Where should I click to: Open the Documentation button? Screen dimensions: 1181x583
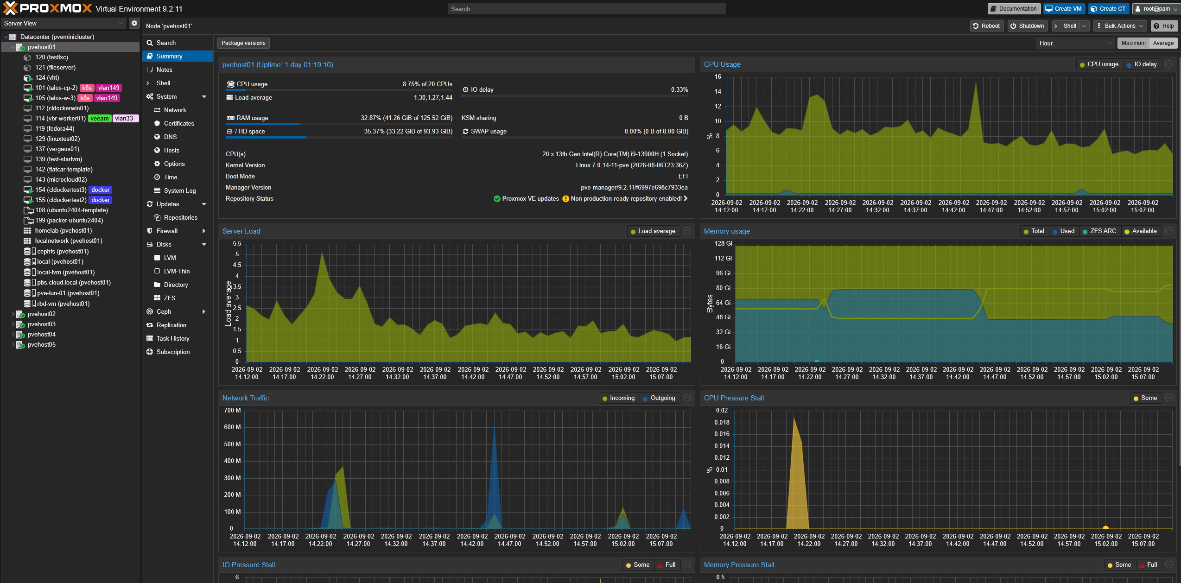pos(1014,9)
